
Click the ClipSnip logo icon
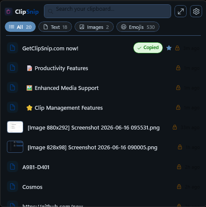pyautogui.click(x=9, y=12)
